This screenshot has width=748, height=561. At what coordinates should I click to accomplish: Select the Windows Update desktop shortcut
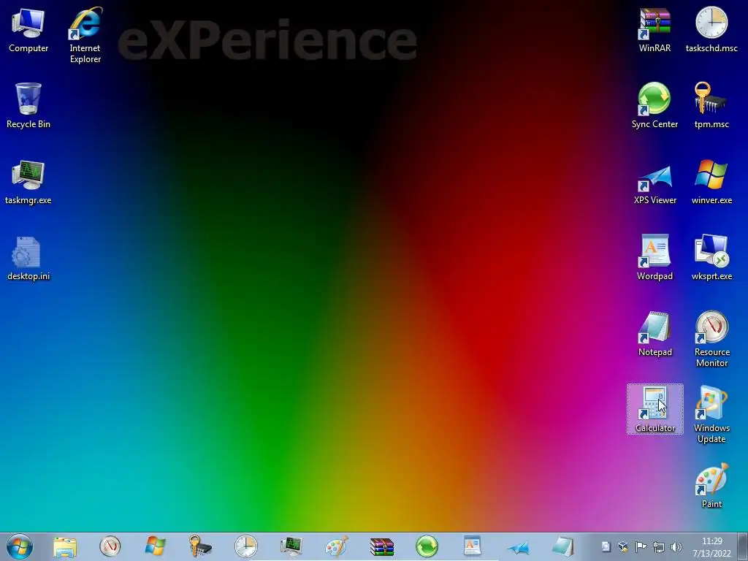pos(711,415)
